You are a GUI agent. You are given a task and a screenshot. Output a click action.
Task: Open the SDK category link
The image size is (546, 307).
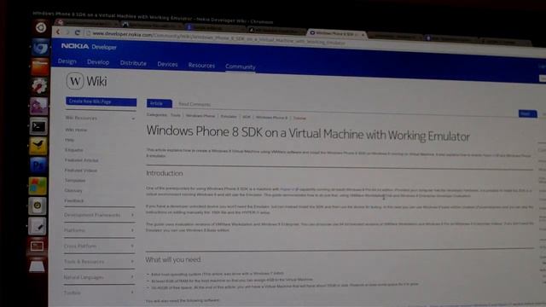click(x=247, y=117)
